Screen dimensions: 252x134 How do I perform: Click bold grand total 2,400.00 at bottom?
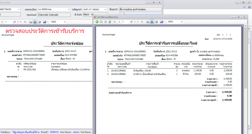[x=227, y=100]
